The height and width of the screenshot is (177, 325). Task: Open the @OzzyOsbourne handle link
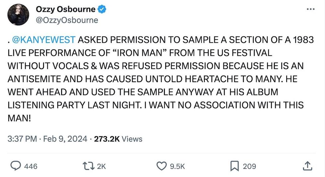(x=67, y=20)
